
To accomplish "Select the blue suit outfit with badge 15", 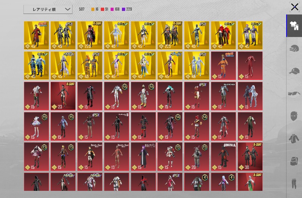I will (63, 126).
